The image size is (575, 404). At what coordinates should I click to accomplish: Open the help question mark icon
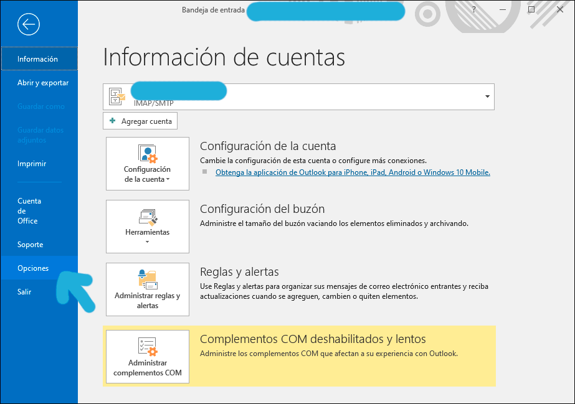point(474,9)
